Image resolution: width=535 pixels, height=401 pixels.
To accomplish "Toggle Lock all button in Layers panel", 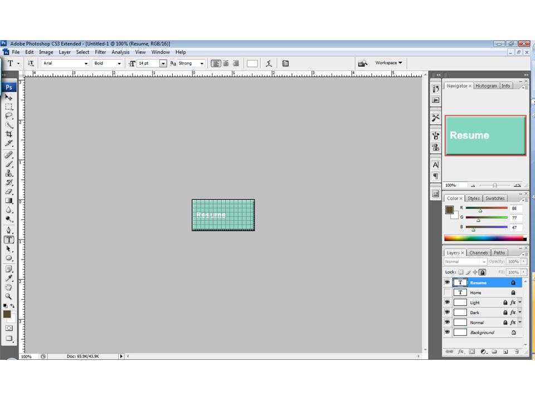I will pyautogui.click(x=482, y=272).
